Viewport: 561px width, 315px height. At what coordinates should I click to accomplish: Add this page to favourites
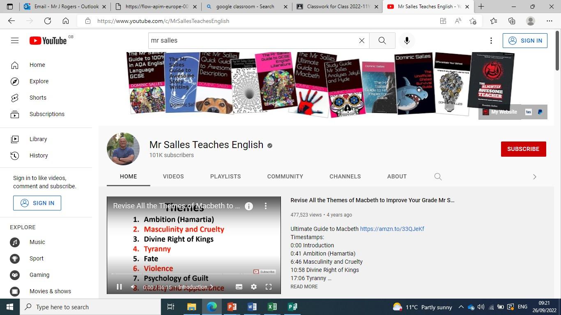(x=473, y=21)
